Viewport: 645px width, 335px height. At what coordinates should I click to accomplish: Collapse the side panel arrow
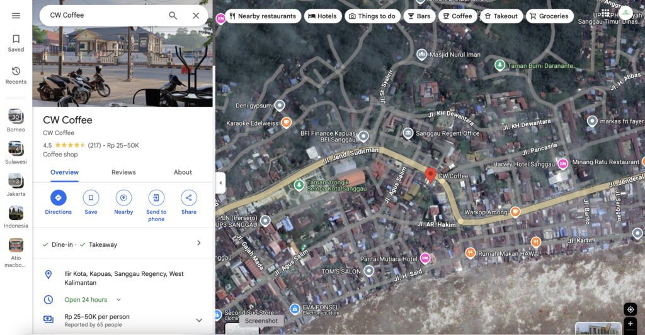pyautogui.click(x=220, y=184)
